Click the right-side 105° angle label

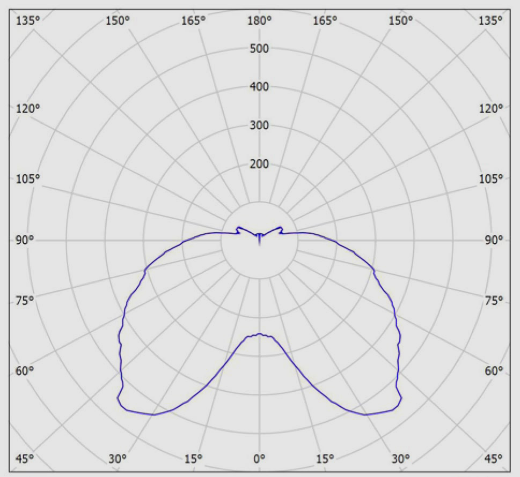pyautogui.click(x=492, y=178)
